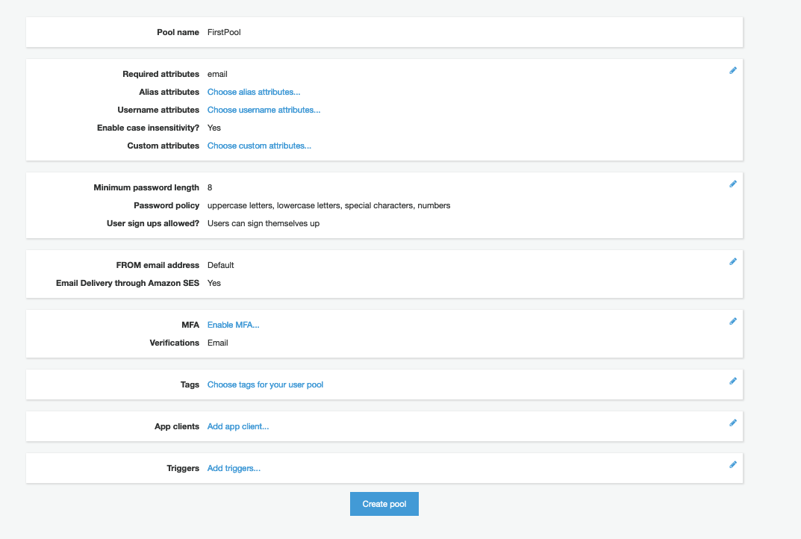The width and height of the screenshot is (801, 539).
Task: Click the pencil icon for Required attributes section
Action: 732,71
